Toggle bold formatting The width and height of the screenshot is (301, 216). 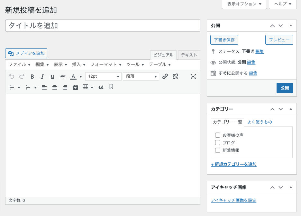[32, 76]
